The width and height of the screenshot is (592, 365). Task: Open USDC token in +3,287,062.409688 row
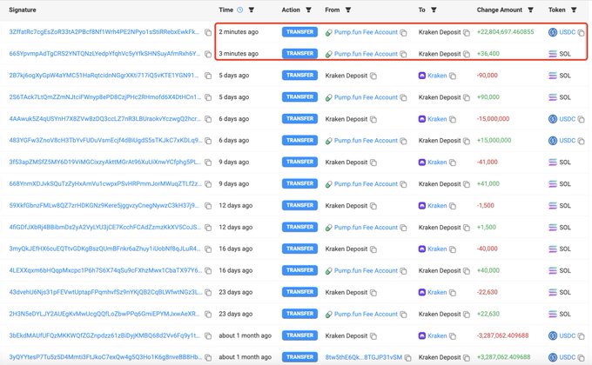(567, 357)
